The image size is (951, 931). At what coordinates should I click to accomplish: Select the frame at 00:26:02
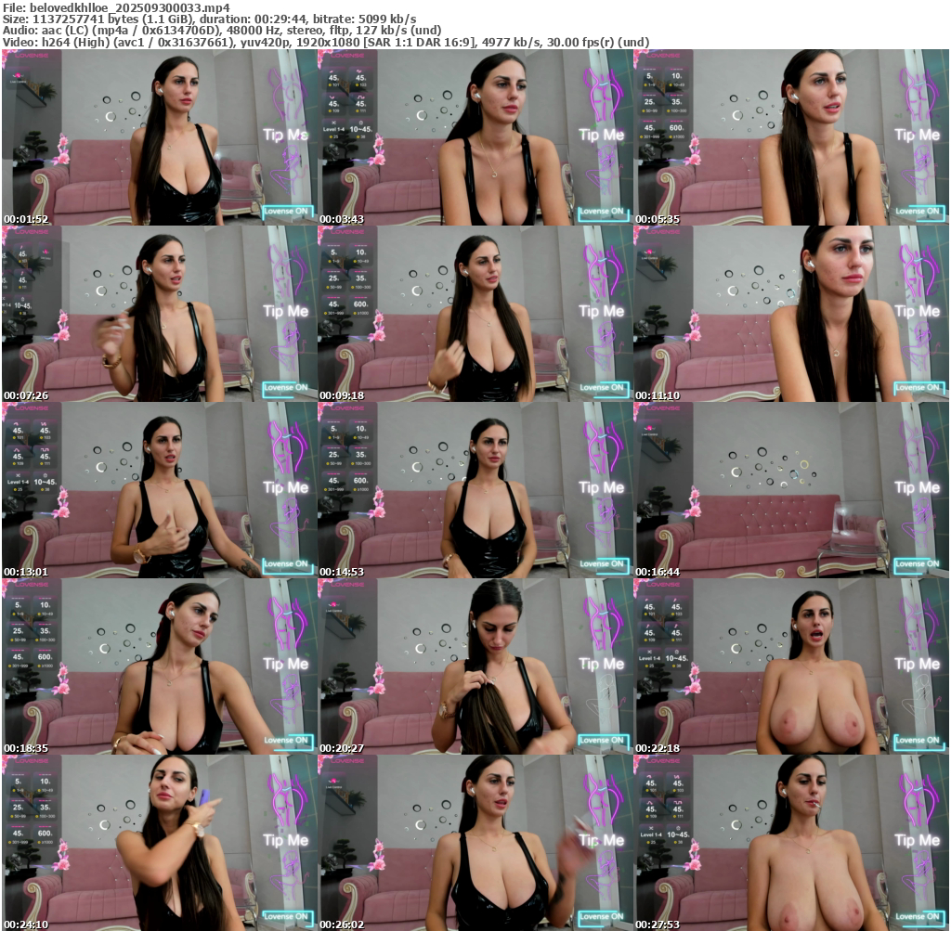tap(475, 843)
